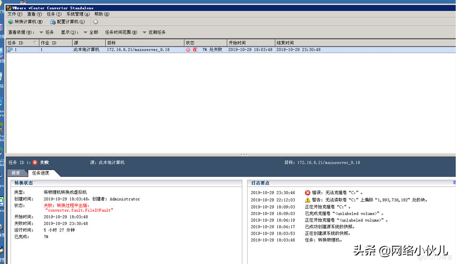Click the VMware Converter title bar icon
This screenshot has height=264, width=456.
click(x=9, y=8)
